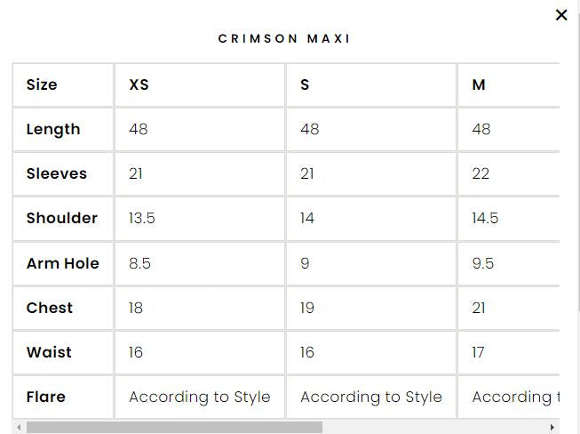The image size is (580, 434).
Task: Click the Sleeves row label
Action: 57,174
